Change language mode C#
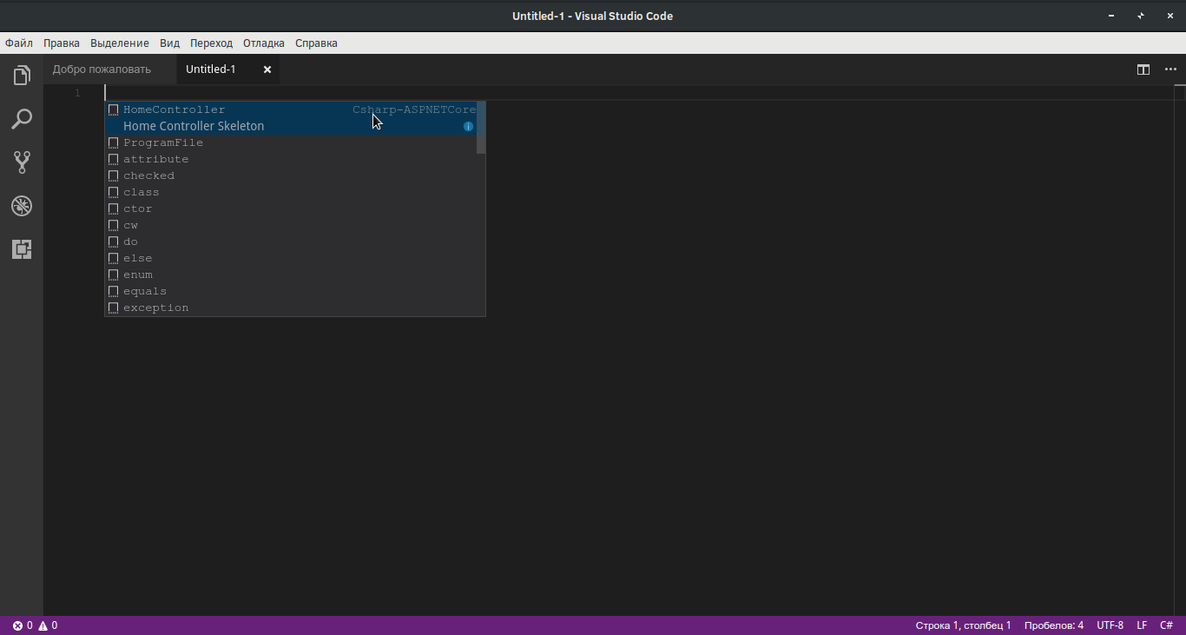 (1166, 625)
